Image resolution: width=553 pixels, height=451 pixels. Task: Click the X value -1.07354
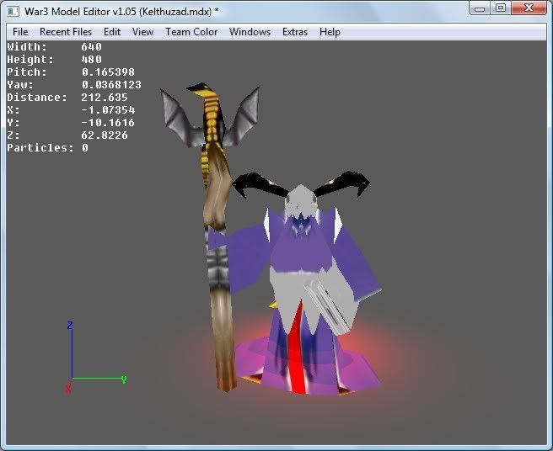point(108,110)
